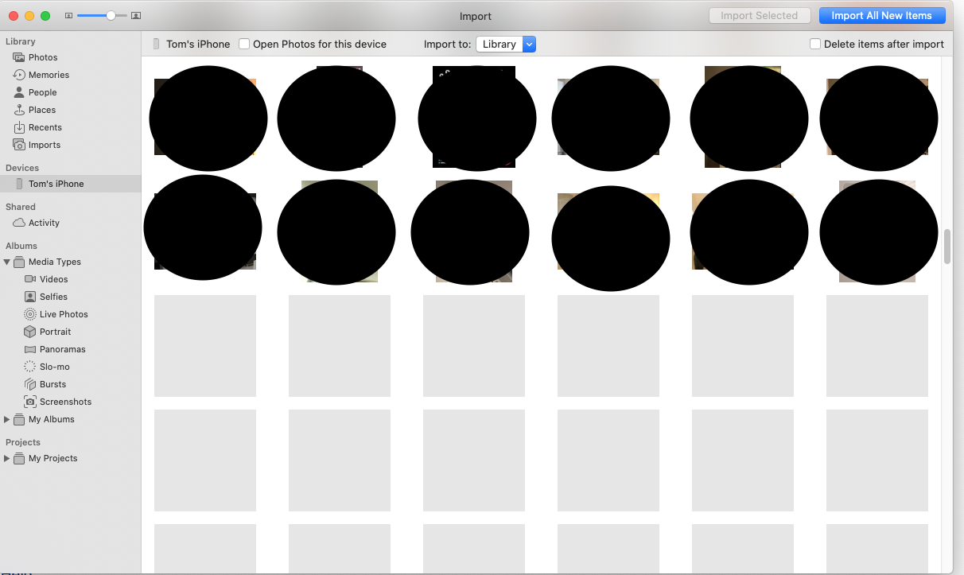Click the Videos label in Media Types
The width and height of the screenshot is (964, 575).
pos(54,279)
